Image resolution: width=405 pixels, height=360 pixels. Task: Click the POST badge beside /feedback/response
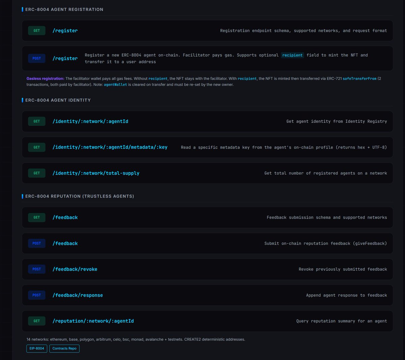[x=37, y=296]
